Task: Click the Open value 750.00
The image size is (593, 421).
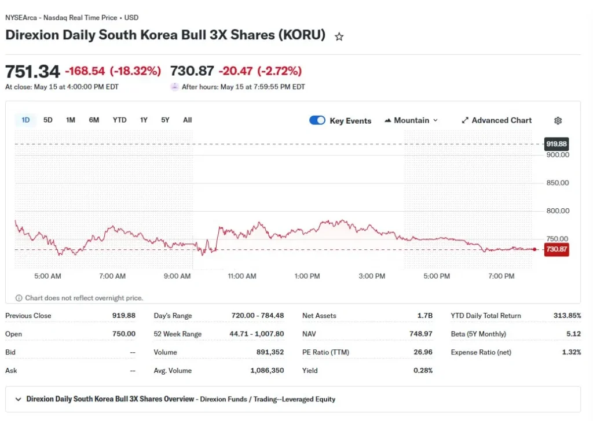Action: tap(124, 334)
